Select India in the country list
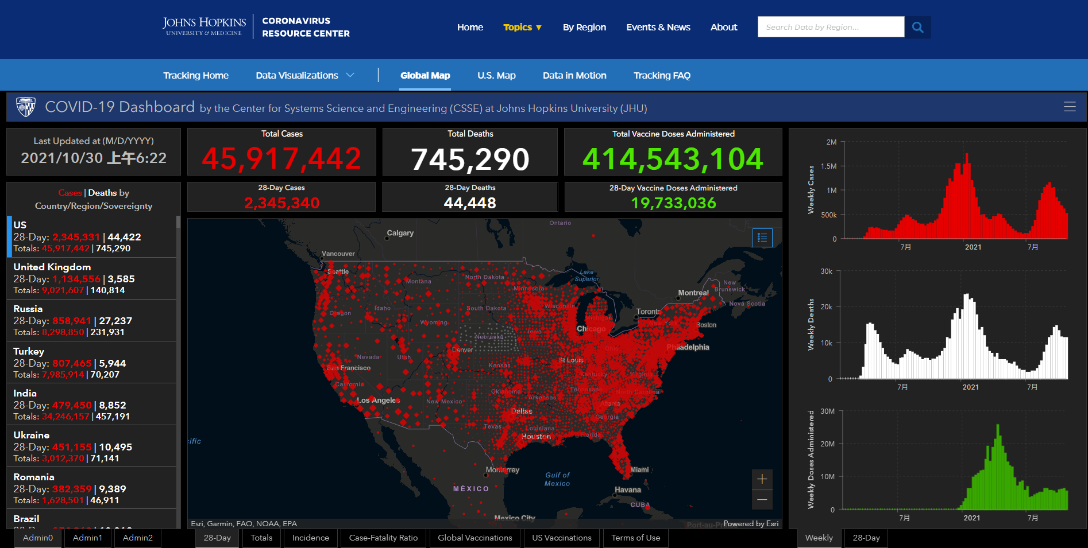This screenshot has height=548, width=1088. pos(92,405)
